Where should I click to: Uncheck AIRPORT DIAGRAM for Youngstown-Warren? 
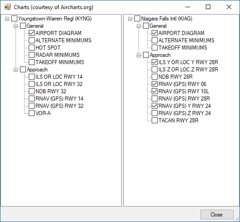[x=32, y=33]
